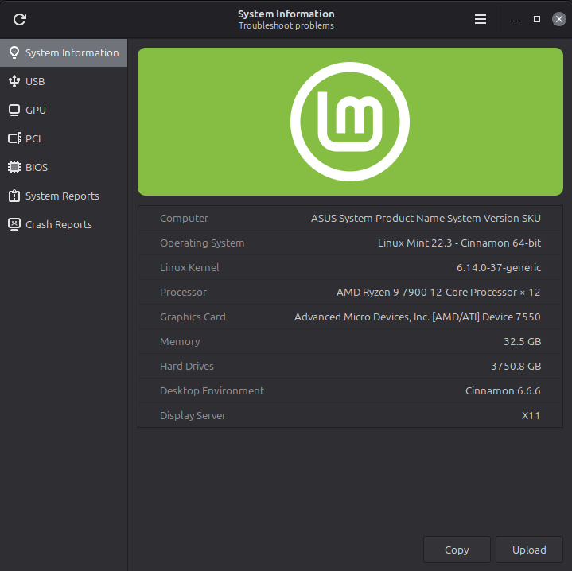
Task: Select 'ASUS System Product Name System Version SKU'
Action: [x=426, y=218]
